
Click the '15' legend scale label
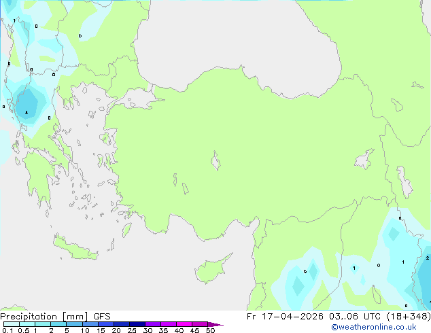(101, 330)
